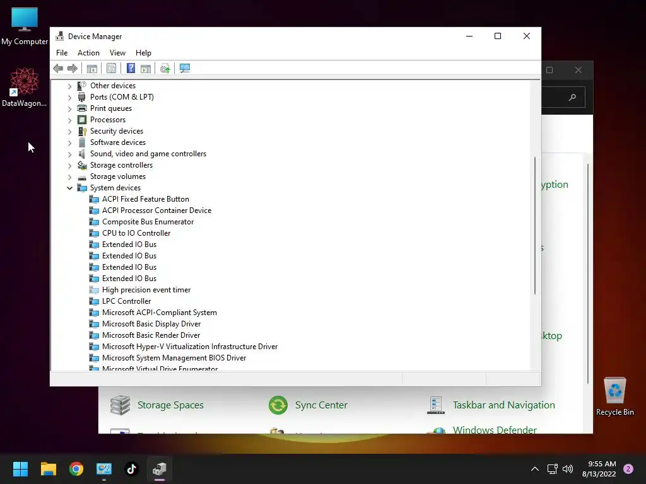Click Device Manager vertical scrollbar thumb
Screen dimensions: 646x484
535,226
